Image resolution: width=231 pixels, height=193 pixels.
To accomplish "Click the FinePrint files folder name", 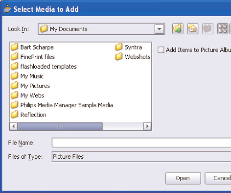I will (38, 57).
